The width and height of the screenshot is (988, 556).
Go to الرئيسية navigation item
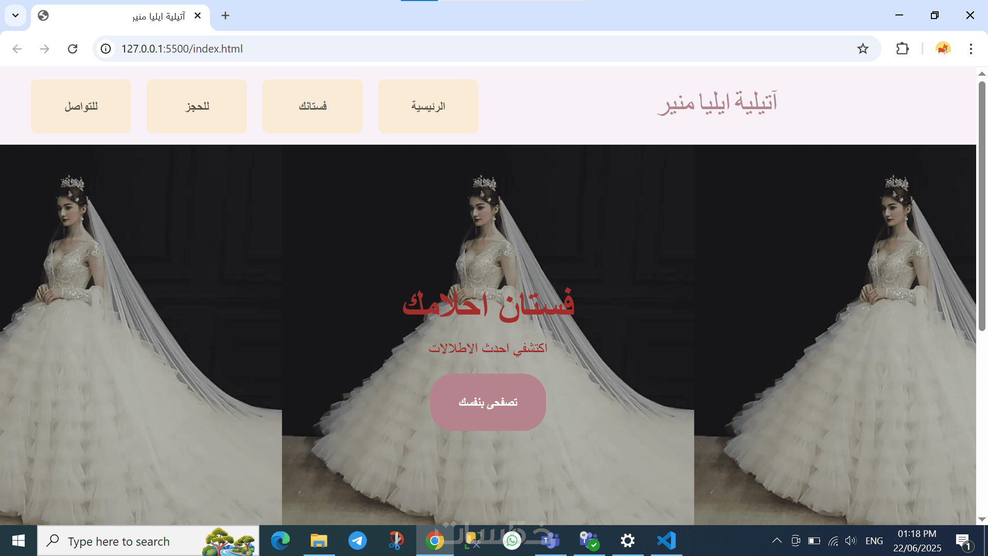(x=428, y=106)
